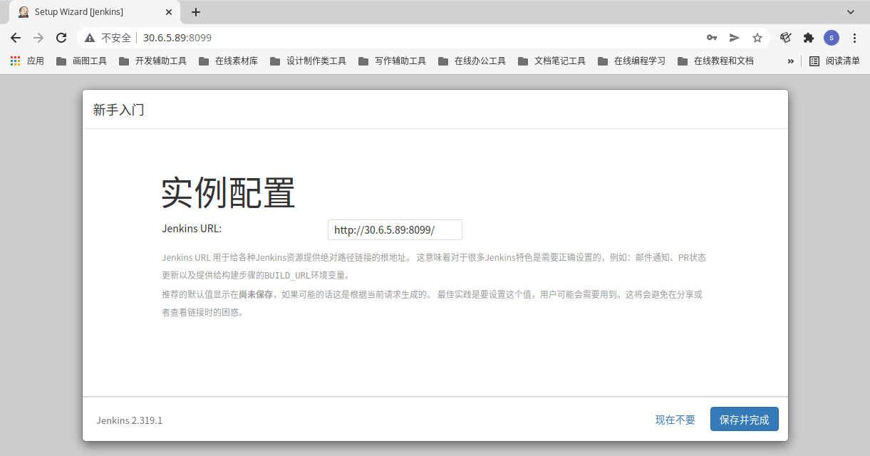Click the insecure connection warning icon
This screenshot has height=456, width=870.
point(90,38)
